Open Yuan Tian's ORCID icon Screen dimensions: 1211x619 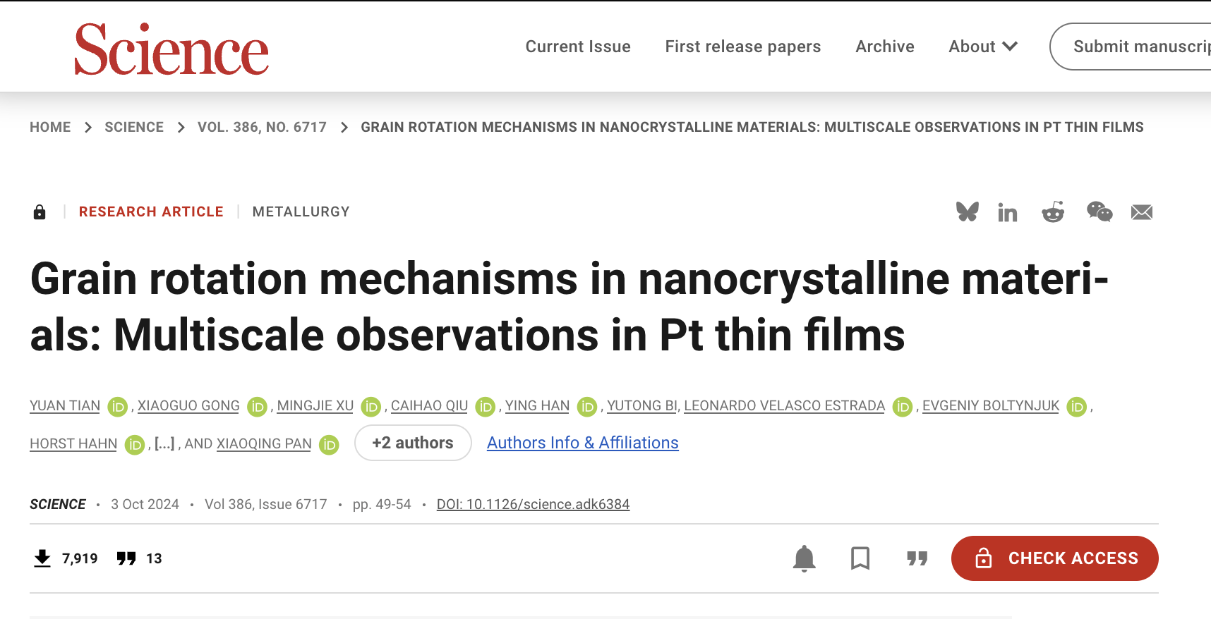click(x=117, y=407)
